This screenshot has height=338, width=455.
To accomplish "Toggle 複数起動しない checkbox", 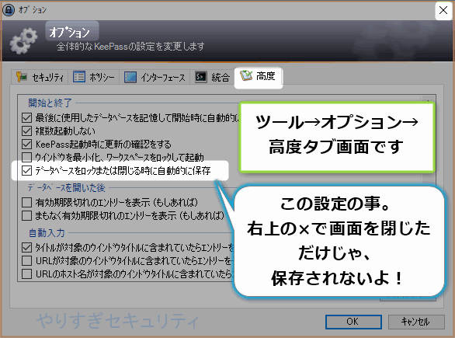I will pyautogui.click(x=26, y=131).
